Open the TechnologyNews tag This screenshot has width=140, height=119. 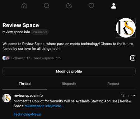(27, 114)
